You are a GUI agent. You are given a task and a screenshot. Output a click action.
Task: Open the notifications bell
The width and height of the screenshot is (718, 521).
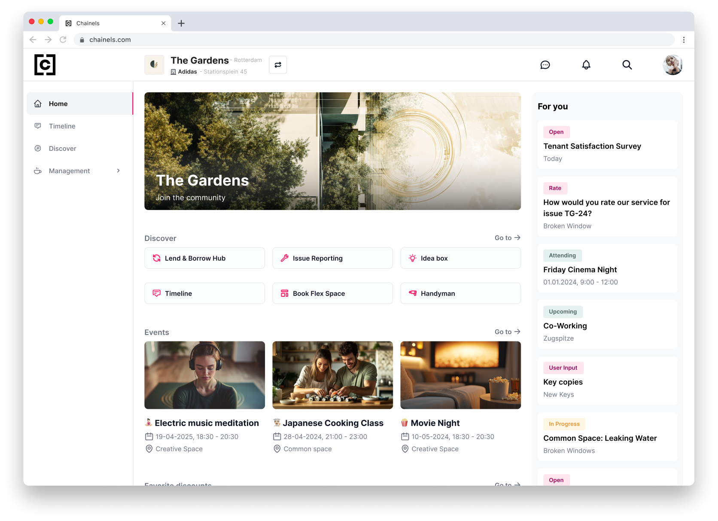tap(586, 65)
